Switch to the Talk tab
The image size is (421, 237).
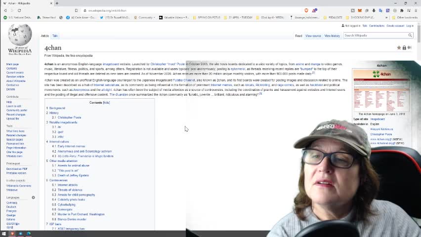click(55, 36)
